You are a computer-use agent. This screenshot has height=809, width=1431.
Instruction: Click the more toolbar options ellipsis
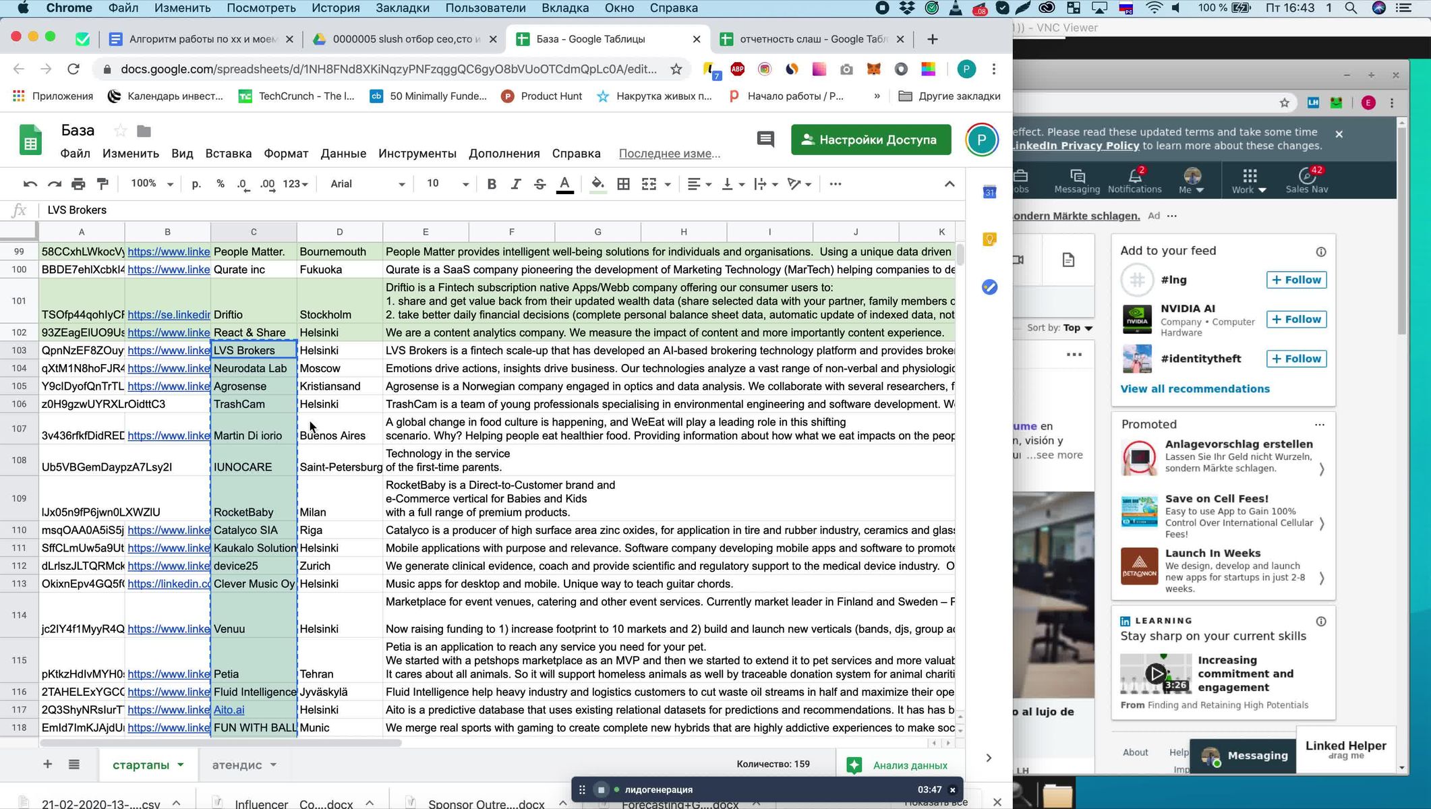click(x=836, y=184)
